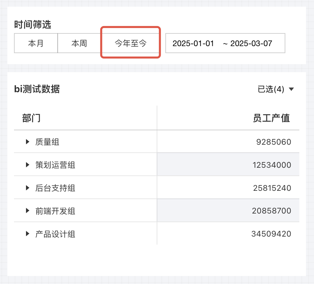Click the value cell 34509420
The height and width of the screenshot is (284, 314).
[271, 234]
